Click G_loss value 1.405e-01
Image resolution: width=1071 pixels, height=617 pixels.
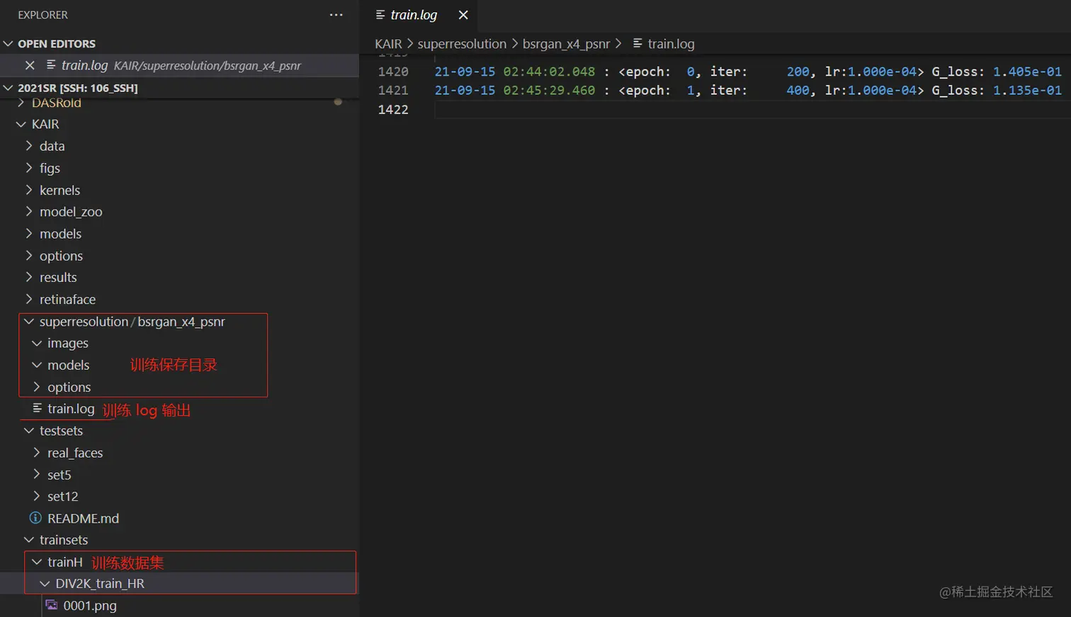(x=1027, y=72)
